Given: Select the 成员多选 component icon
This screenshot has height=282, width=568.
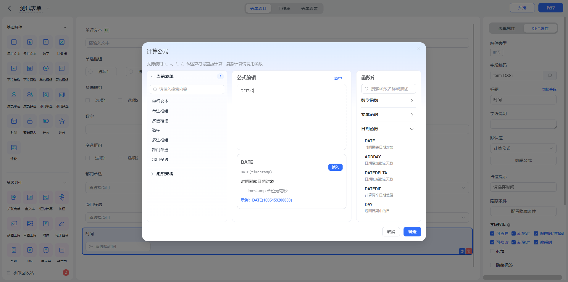Looking at the screenshot, I should pyautogui.click(x=30, y=95).
